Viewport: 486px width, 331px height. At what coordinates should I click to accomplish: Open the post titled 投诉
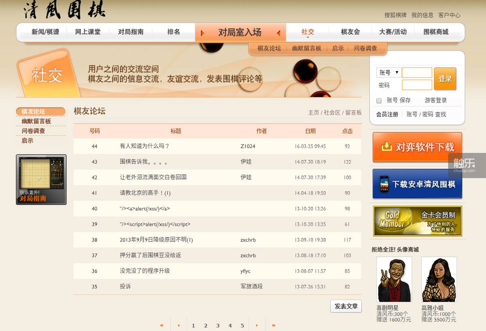(125, 286)
